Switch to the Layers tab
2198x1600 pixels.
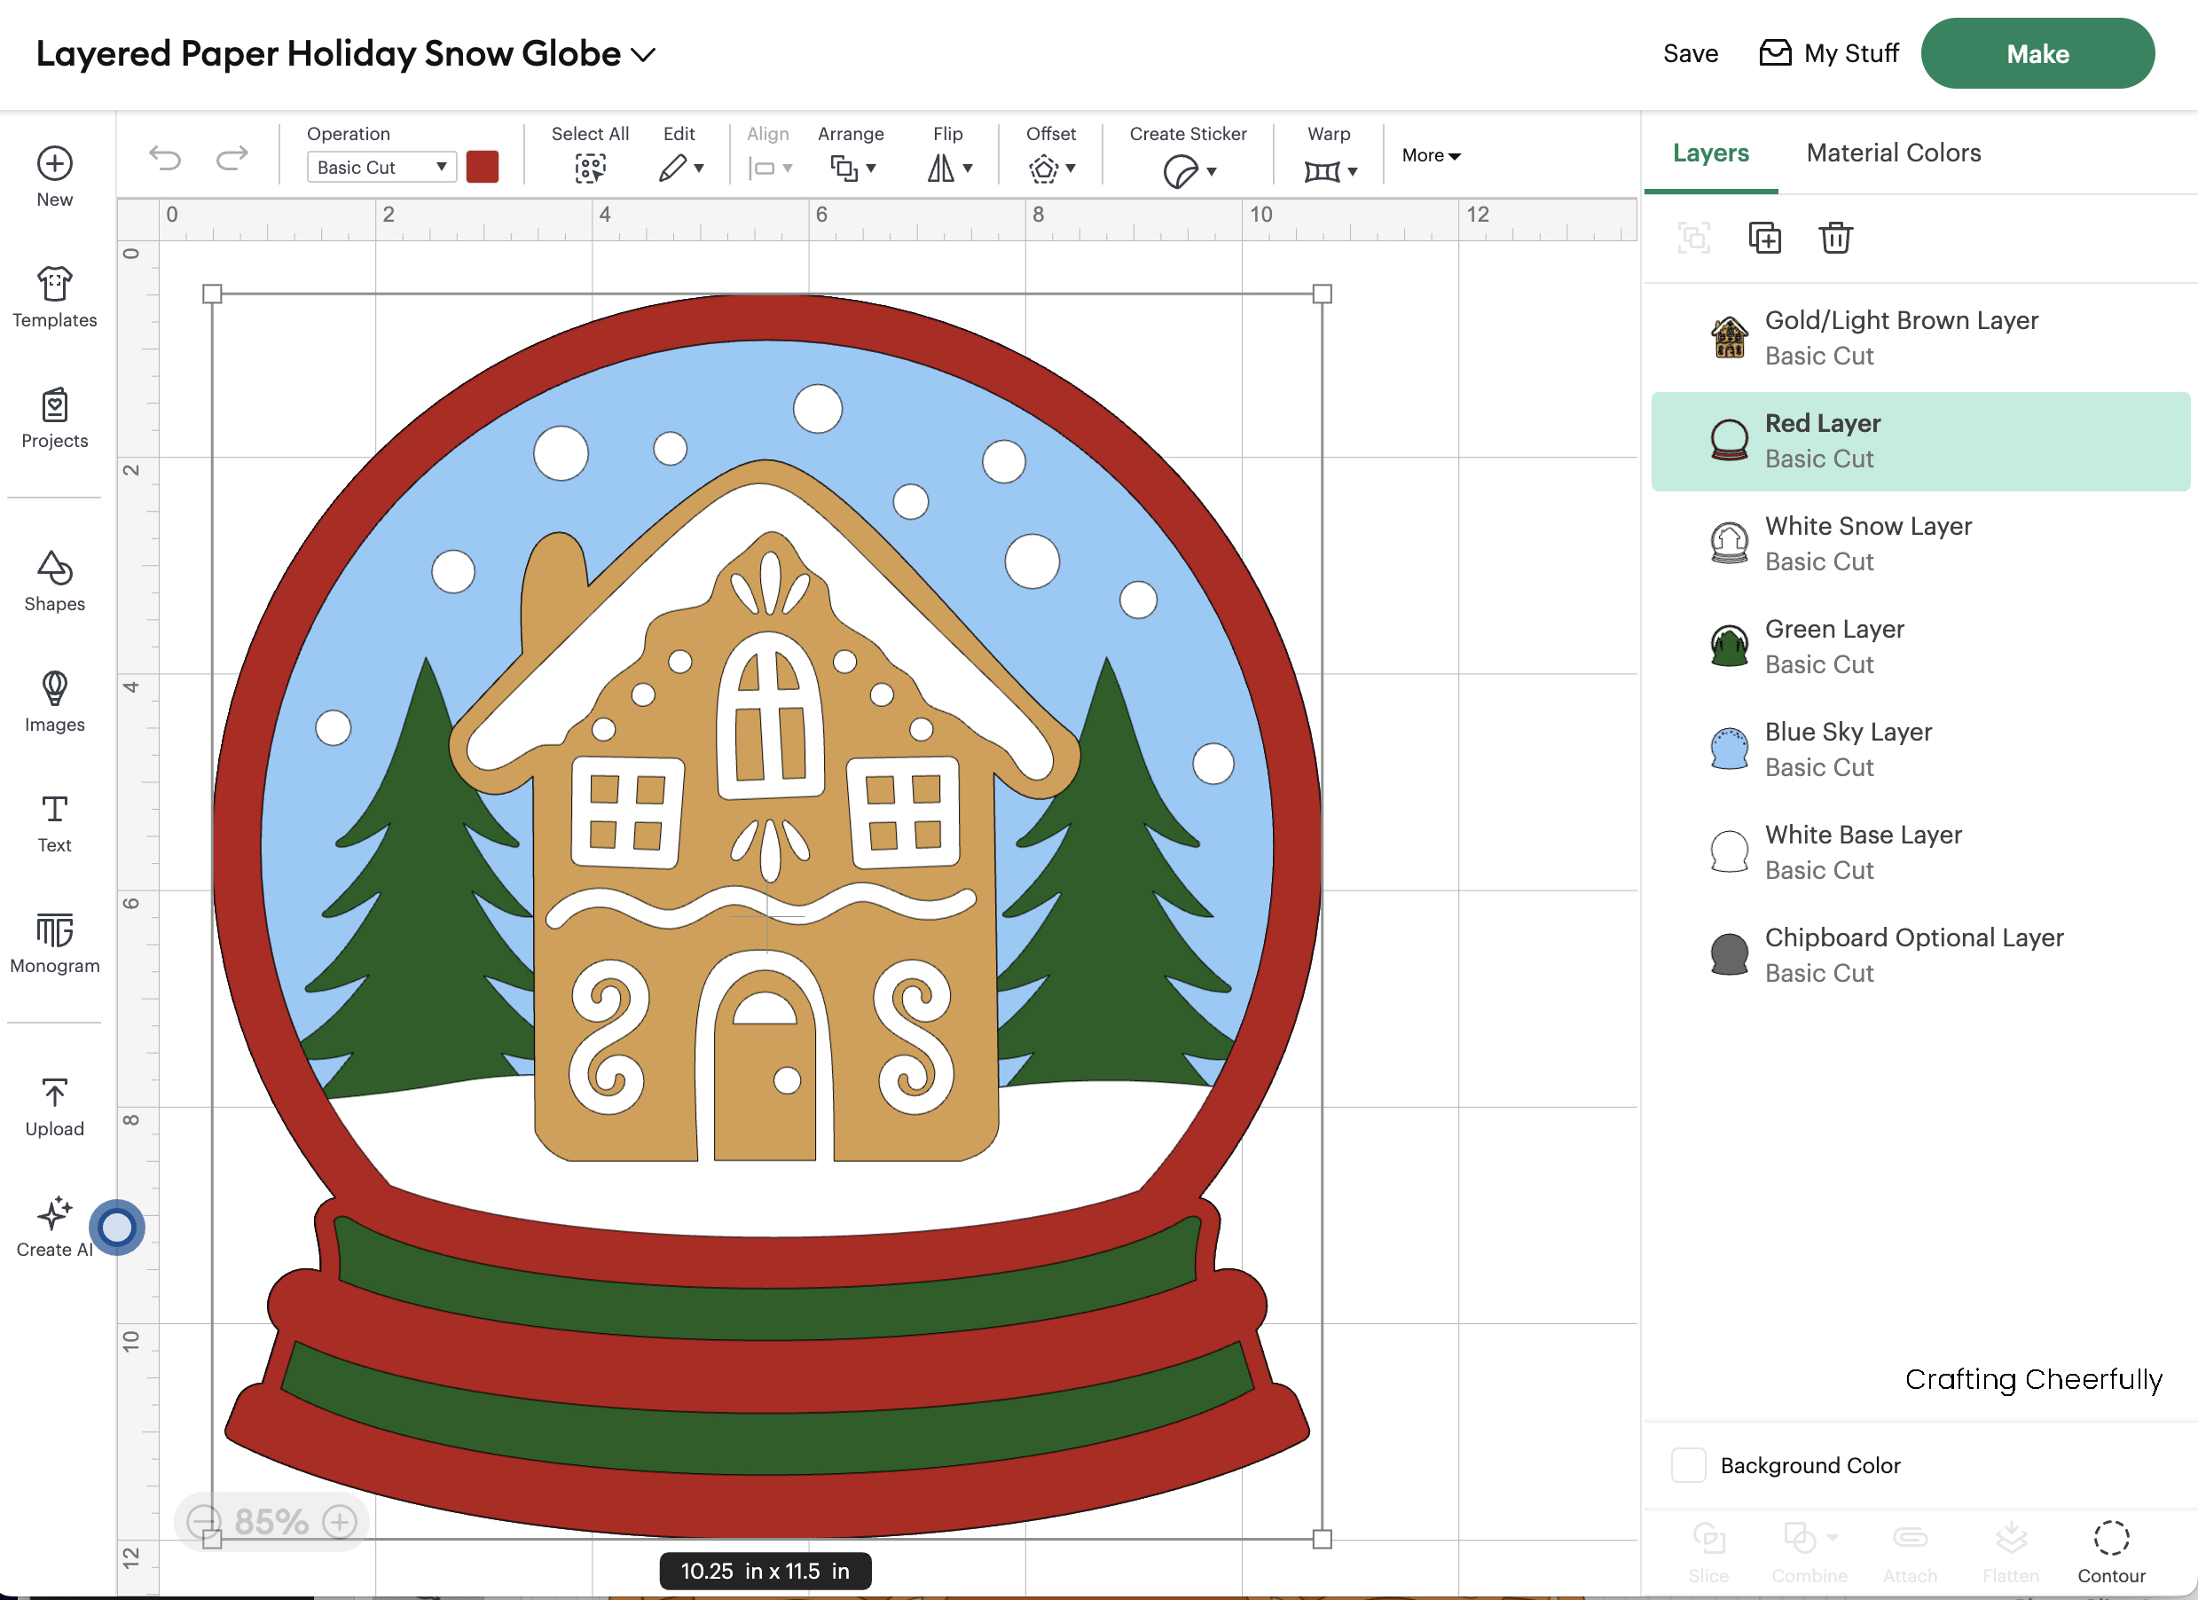[1709, 153]
